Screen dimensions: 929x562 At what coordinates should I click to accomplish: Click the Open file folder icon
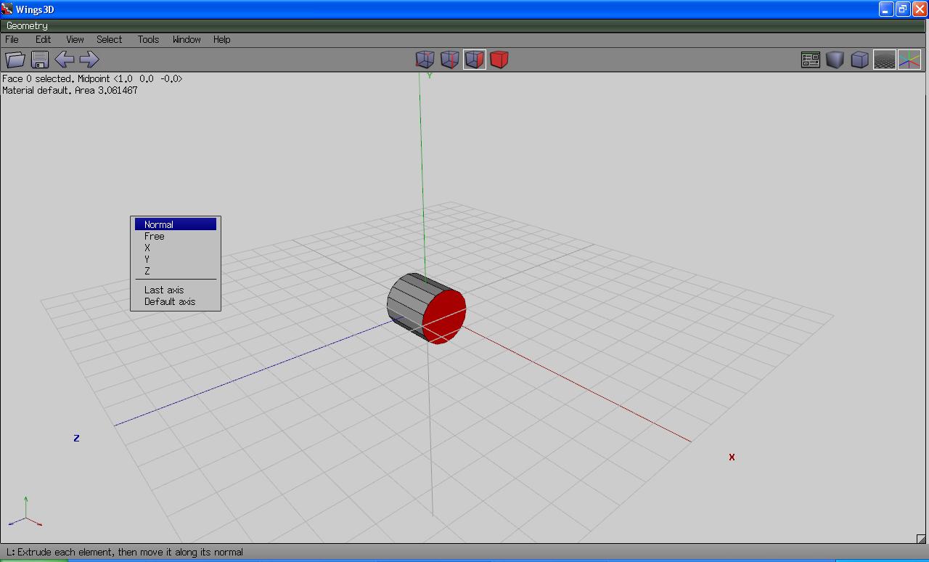tap(15, 60)
